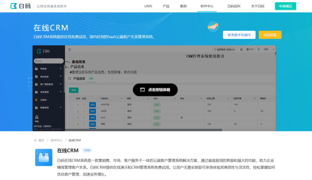Check the checkbox for row 3 AAA

pyautogui.click(x=72, y=118)
